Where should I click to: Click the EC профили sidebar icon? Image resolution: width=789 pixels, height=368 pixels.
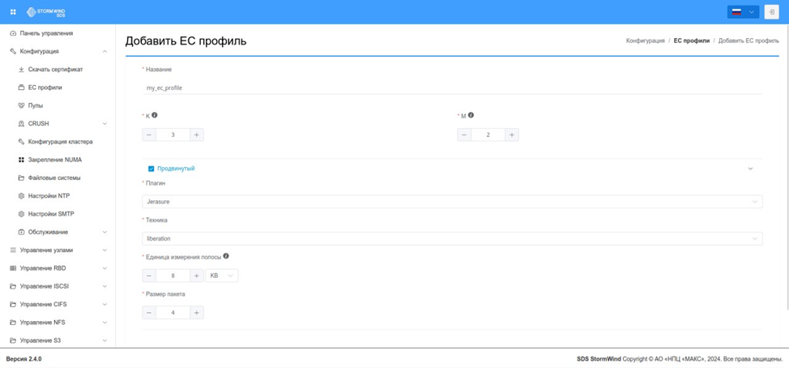(x=21, y=88)
